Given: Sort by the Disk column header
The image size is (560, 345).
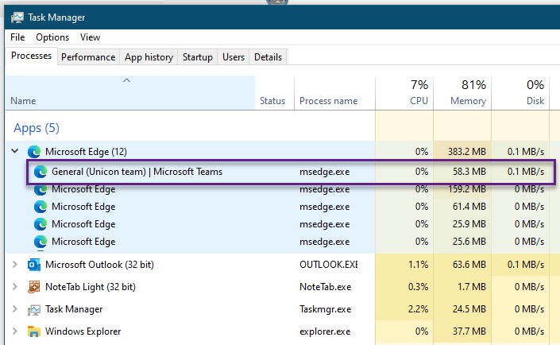Looking at the screenshot, I should pyautogui.click(x=521, y=93).
